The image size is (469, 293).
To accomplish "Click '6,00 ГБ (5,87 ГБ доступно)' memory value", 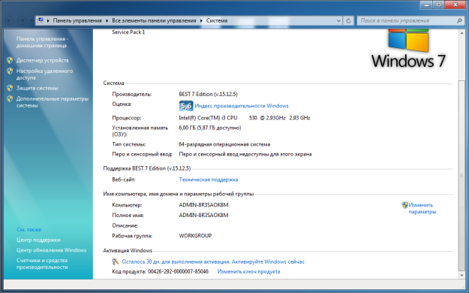I will point(210,128).
